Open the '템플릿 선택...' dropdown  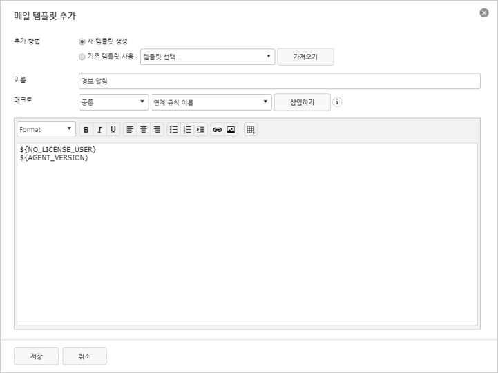(207, 57)
